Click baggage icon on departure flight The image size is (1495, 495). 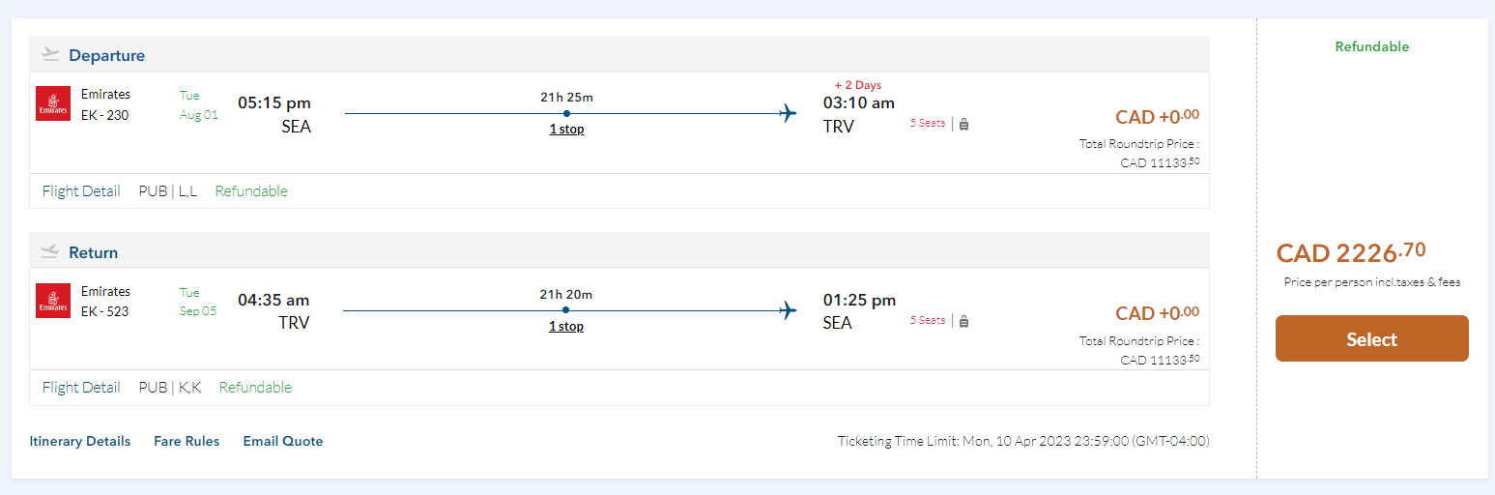[963, 124]
